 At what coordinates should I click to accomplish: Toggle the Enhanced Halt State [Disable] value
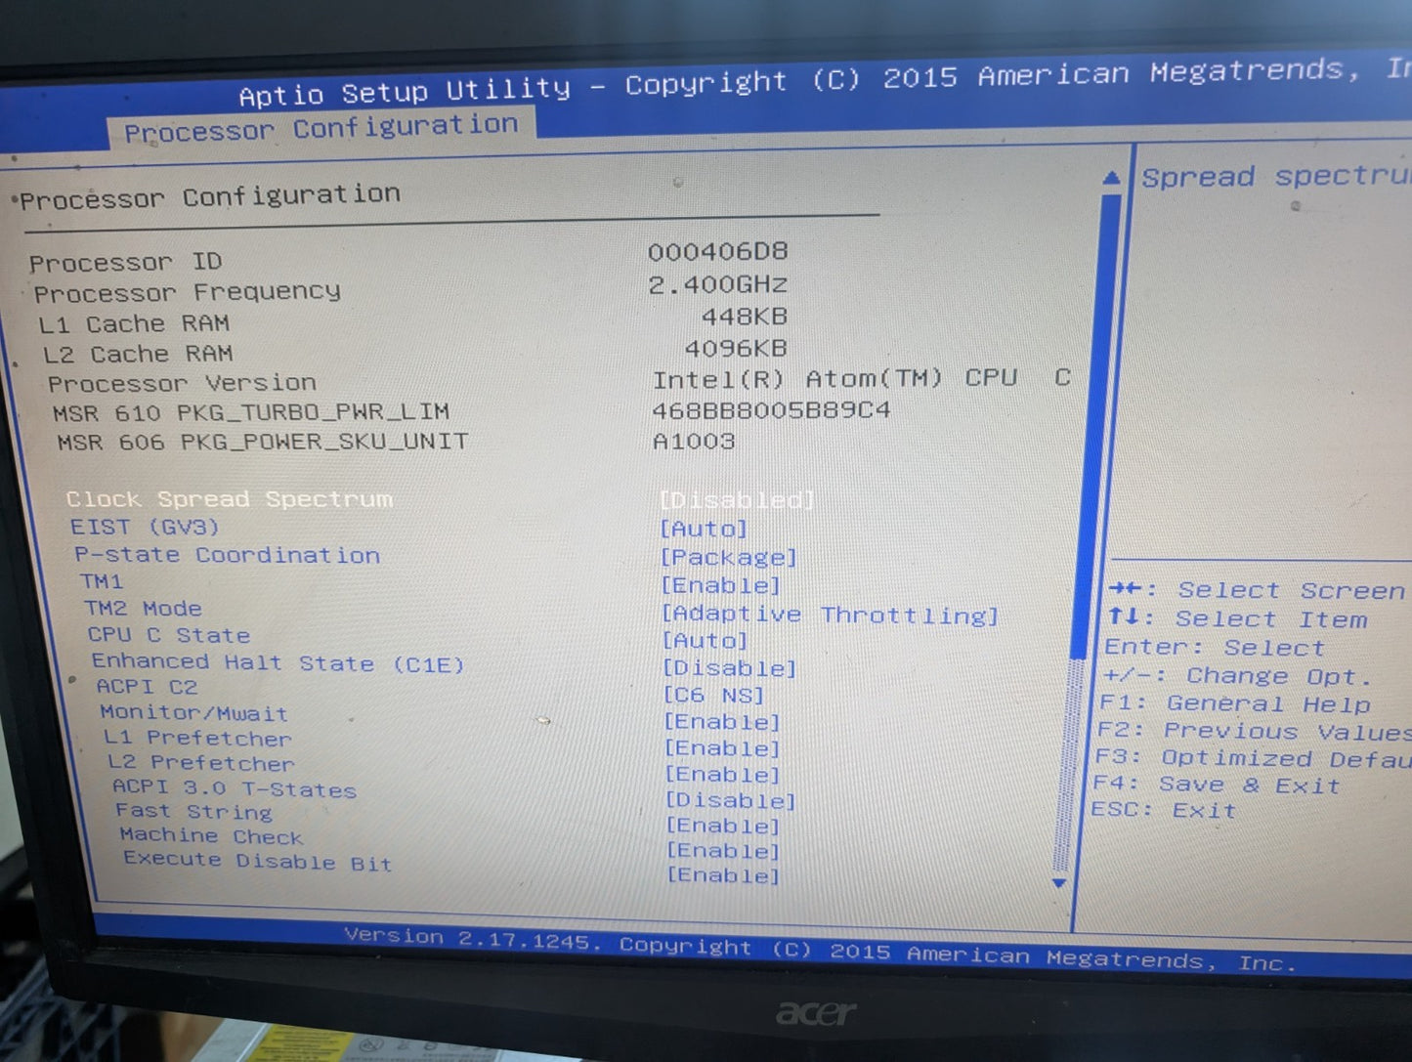(x=730, y=668)
